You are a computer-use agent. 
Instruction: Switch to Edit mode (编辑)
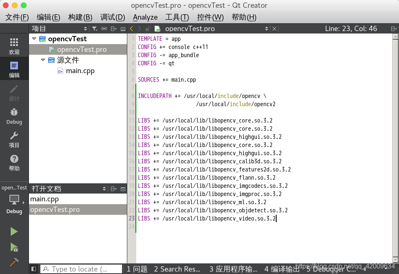pos(14,69)
